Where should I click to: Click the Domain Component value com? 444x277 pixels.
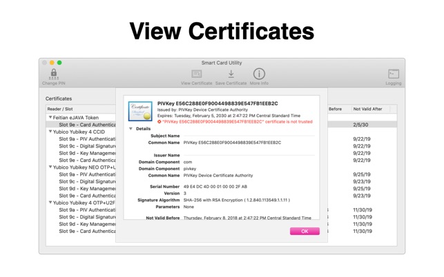(188, 162)
